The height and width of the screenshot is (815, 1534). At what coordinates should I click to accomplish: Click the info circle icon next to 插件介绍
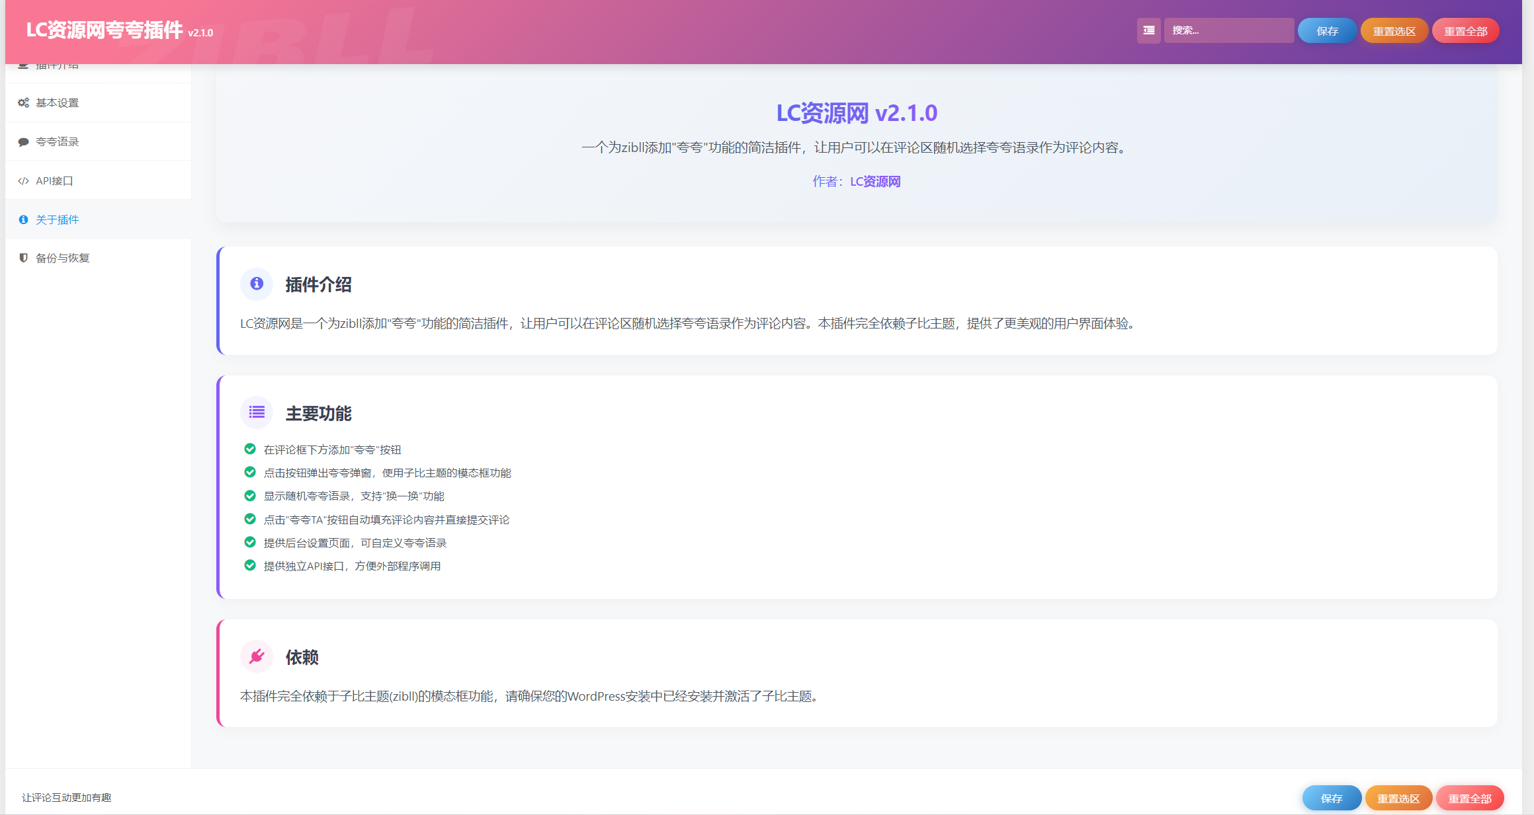click(257, 284)
